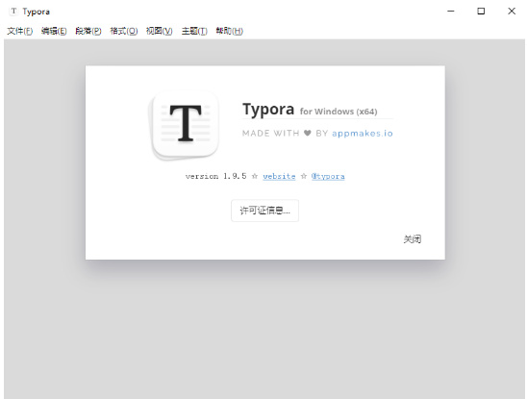Image resolution: width=527 pixels, height=399 pixels.
Task: Click the Typora title bar app icon
Action: (x=13, y=12)
